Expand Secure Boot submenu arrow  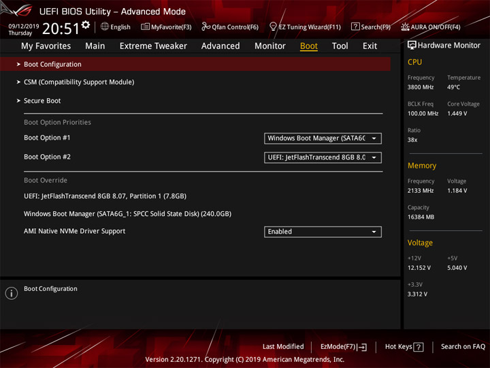click(x=18, y=101)
